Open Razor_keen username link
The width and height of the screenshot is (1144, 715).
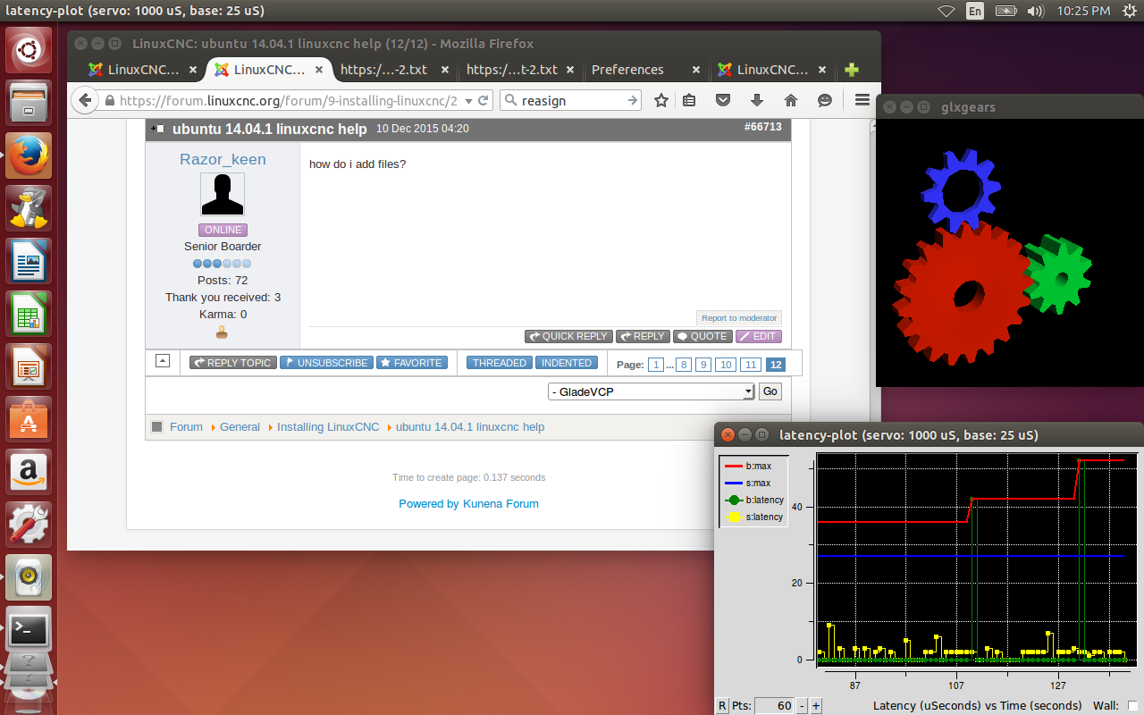(x=223, y=160)
